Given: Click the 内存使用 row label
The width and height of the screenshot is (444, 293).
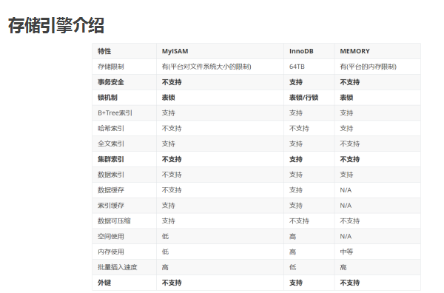Looking at the screenshot, I should pyautogui.click(x=111, y=252).
